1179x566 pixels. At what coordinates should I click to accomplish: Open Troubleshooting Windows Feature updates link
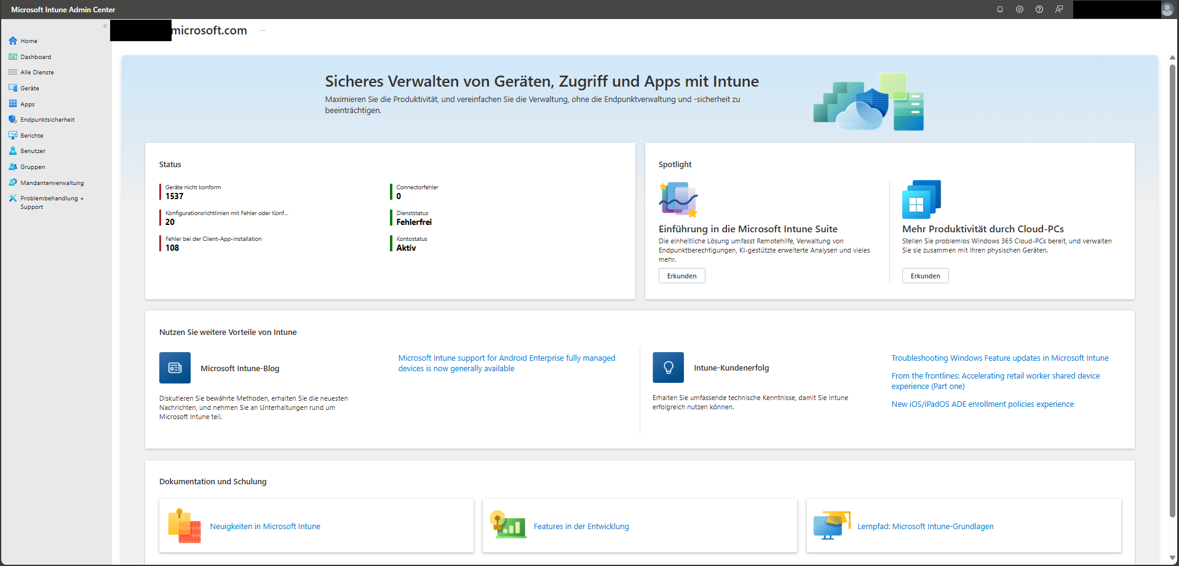pyautogui.click(x=1000, y=358)
